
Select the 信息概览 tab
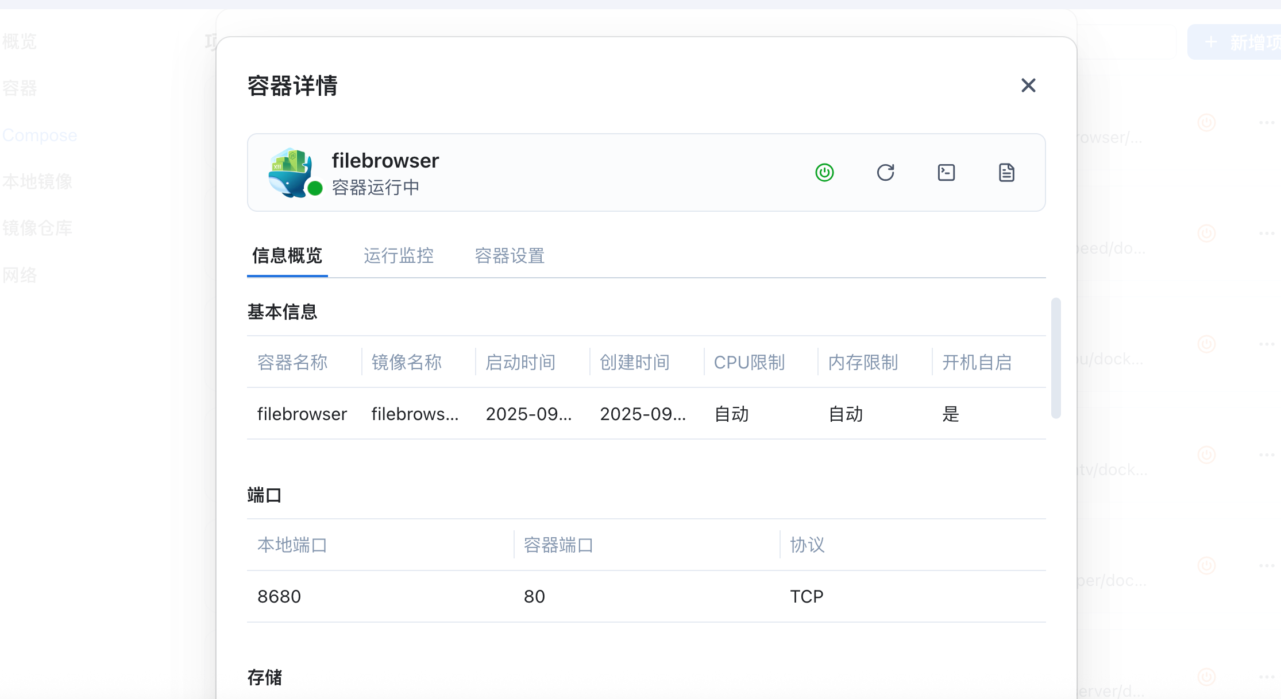(287, 256)
